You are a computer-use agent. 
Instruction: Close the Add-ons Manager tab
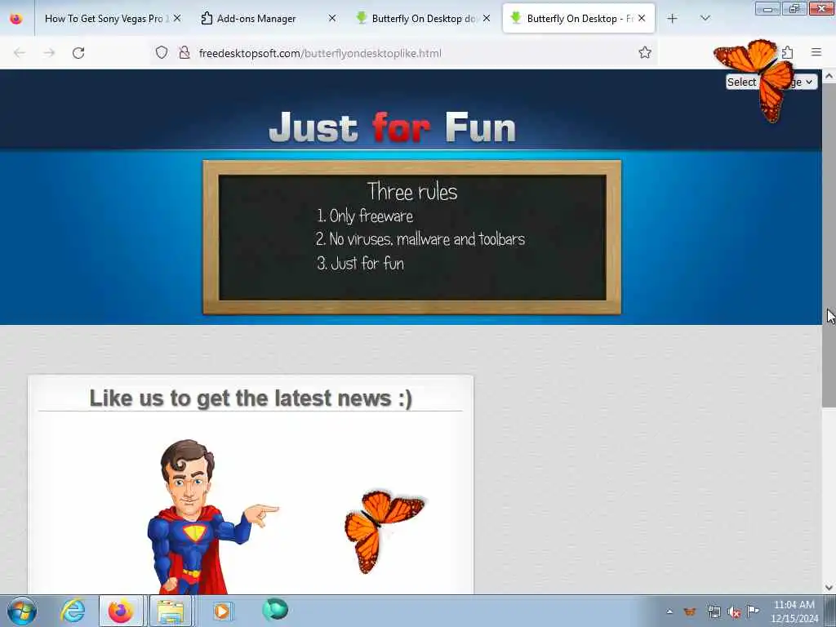click(x=332, y=18)
